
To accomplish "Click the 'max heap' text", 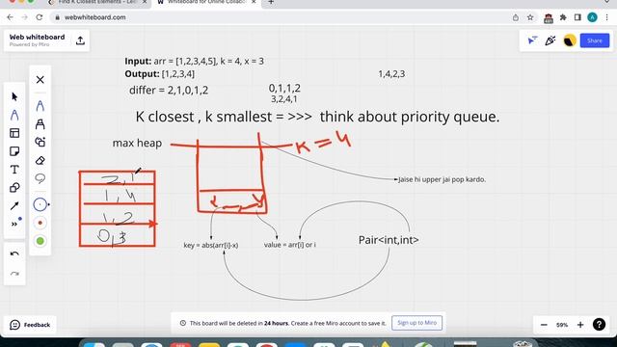I will click(137, 143).
